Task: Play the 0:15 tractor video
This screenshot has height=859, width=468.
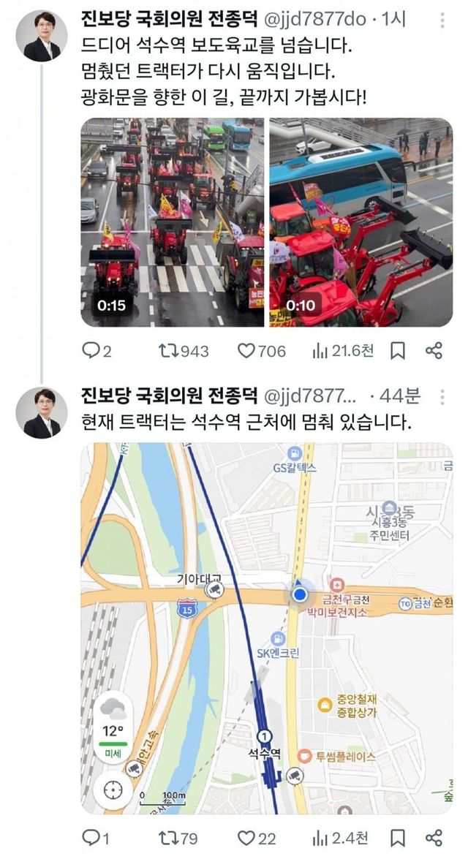Action: (x=172, y=222)
